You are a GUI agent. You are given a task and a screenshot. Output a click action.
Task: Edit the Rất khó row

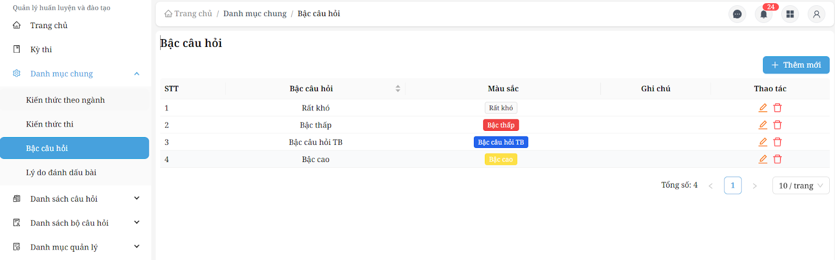tap(762, 108)
